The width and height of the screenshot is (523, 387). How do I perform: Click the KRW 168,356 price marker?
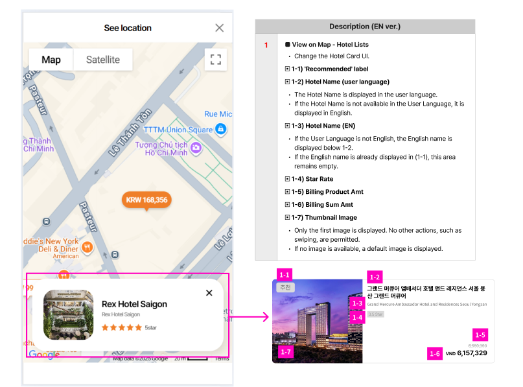click(x=146, y=200)
